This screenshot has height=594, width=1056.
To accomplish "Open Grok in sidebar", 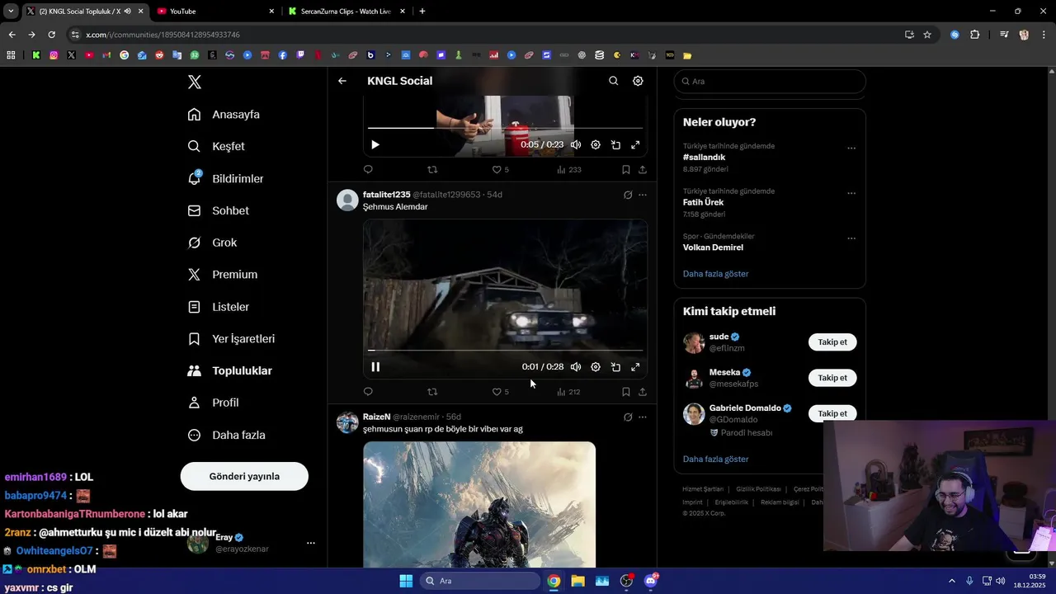I will [x=213, y=243].
